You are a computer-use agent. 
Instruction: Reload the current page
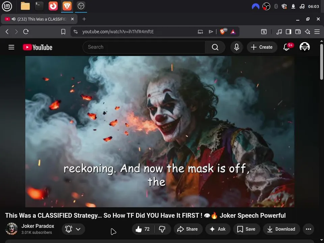click(26, 32)
